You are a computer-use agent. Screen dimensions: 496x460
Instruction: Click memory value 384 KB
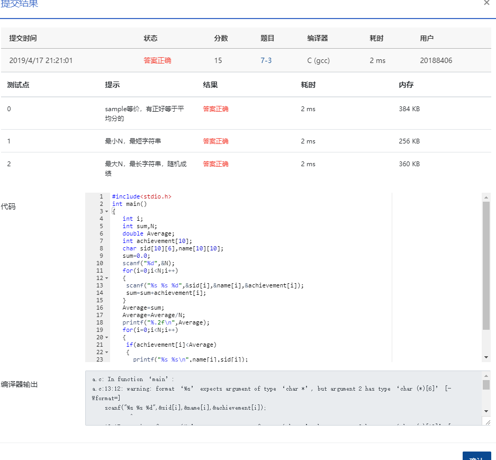point(409,109)
